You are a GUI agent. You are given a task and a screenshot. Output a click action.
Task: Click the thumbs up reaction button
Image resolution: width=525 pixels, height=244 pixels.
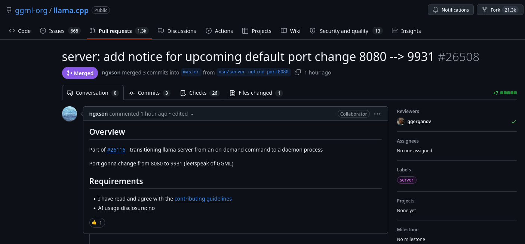pyautogui.click(x=97, y=223)
